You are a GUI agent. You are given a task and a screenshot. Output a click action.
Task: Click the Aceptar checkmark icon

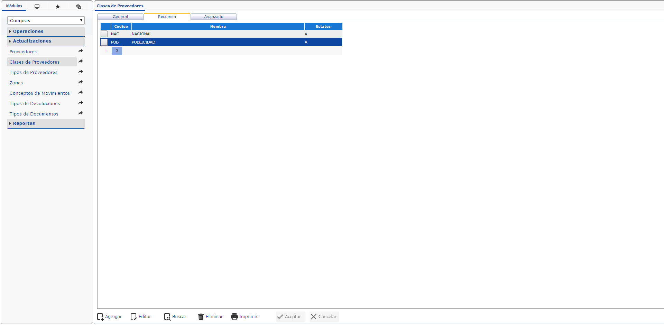click(280, 317)
